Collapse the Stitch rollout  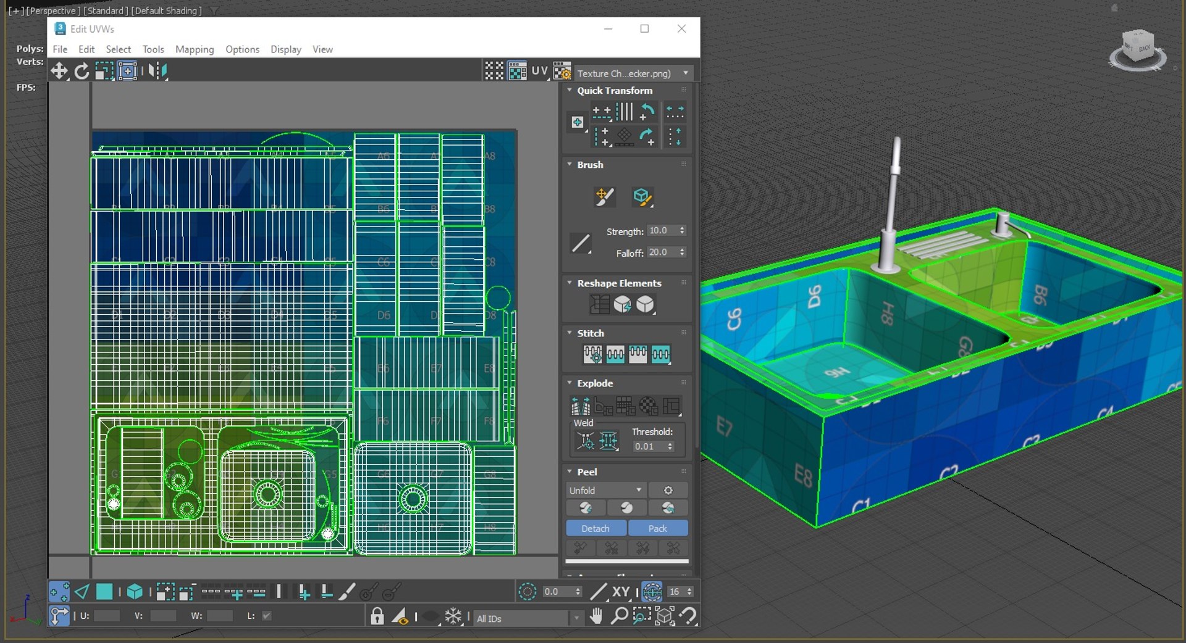(x=570, y=333)
